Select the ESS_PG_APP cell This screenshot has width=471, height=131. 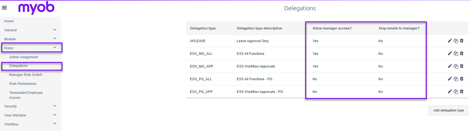[x=201, y=92]
